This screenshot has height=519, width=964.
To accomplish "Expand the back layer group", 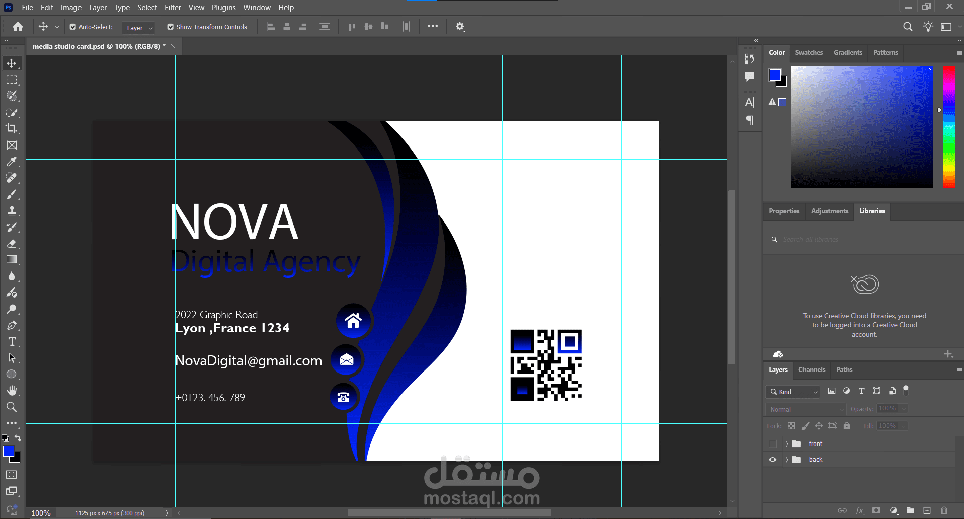I will tap(787, 460).
